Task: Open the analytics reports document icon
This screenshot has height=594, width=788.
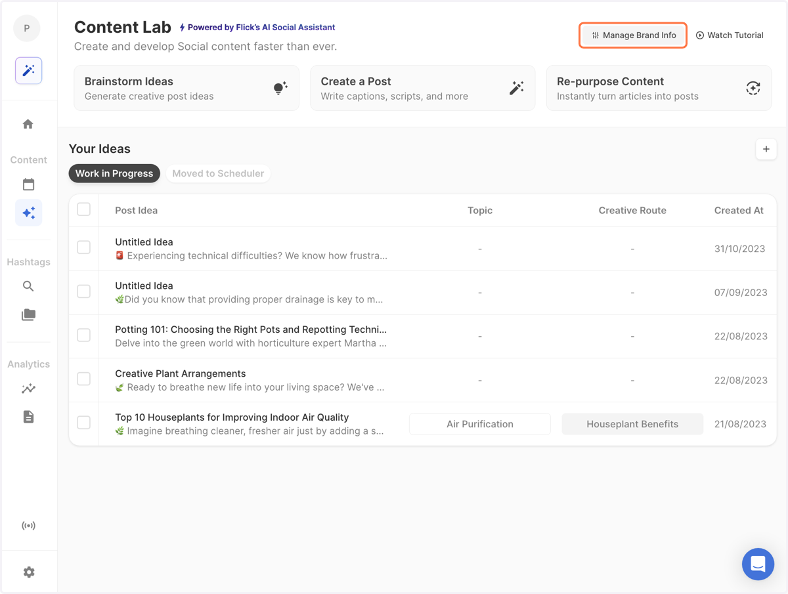Action: pyautogui.click(x=28, y=417)
